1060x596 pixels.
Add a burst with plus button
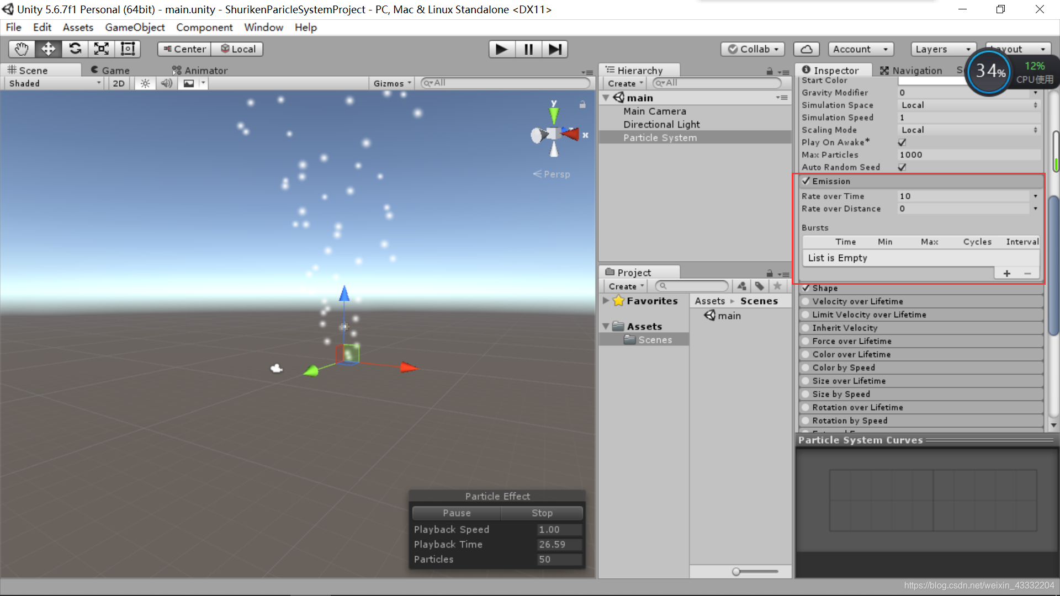click(1007, 273)
